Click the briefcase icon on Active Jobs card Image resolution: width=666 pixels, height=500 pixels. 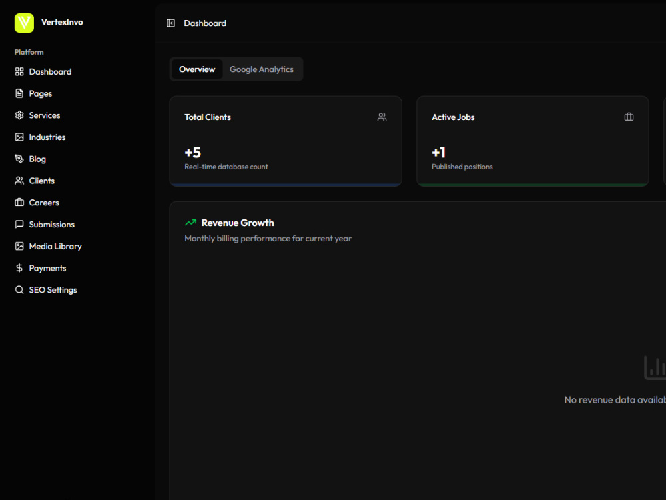pos(629,117)
